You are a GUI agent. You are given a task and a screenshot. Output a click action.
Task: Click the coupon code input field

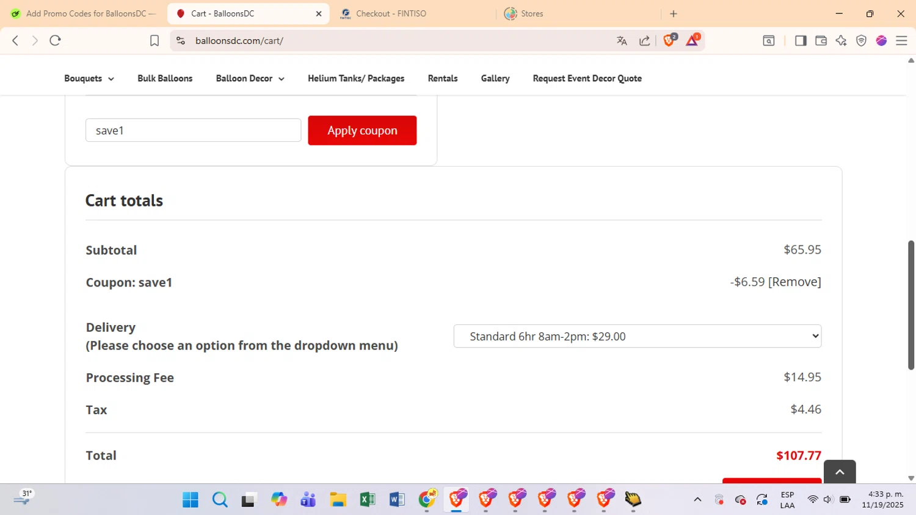click(x=193, y=130)
